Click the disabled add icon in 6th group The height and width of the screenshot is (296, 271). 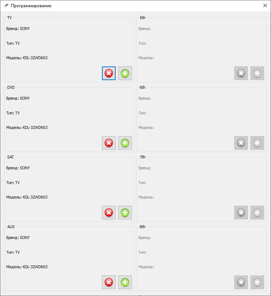pos(257,143)
